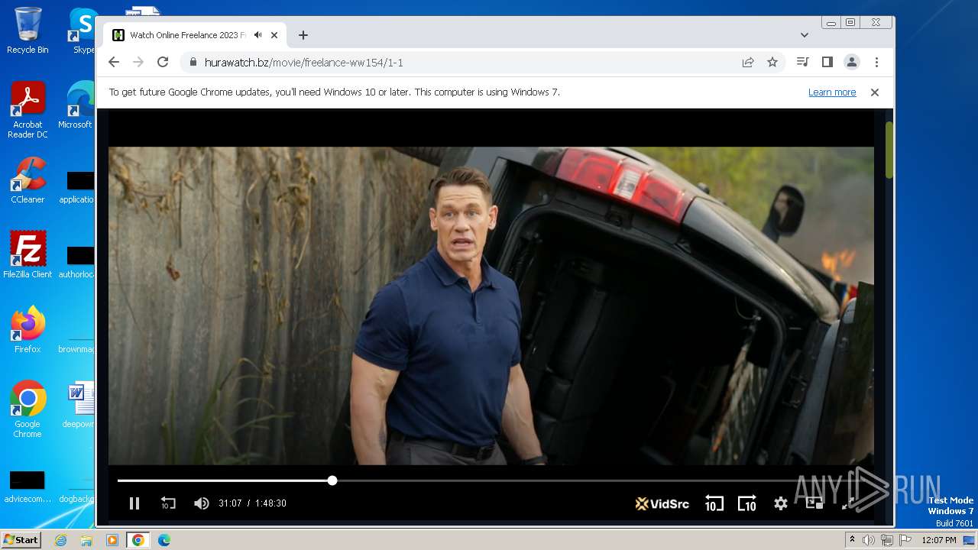Viewport: 978px width, 550px height.
Task: Launch Firefox from desktop
Action: [x=28, y=330]
